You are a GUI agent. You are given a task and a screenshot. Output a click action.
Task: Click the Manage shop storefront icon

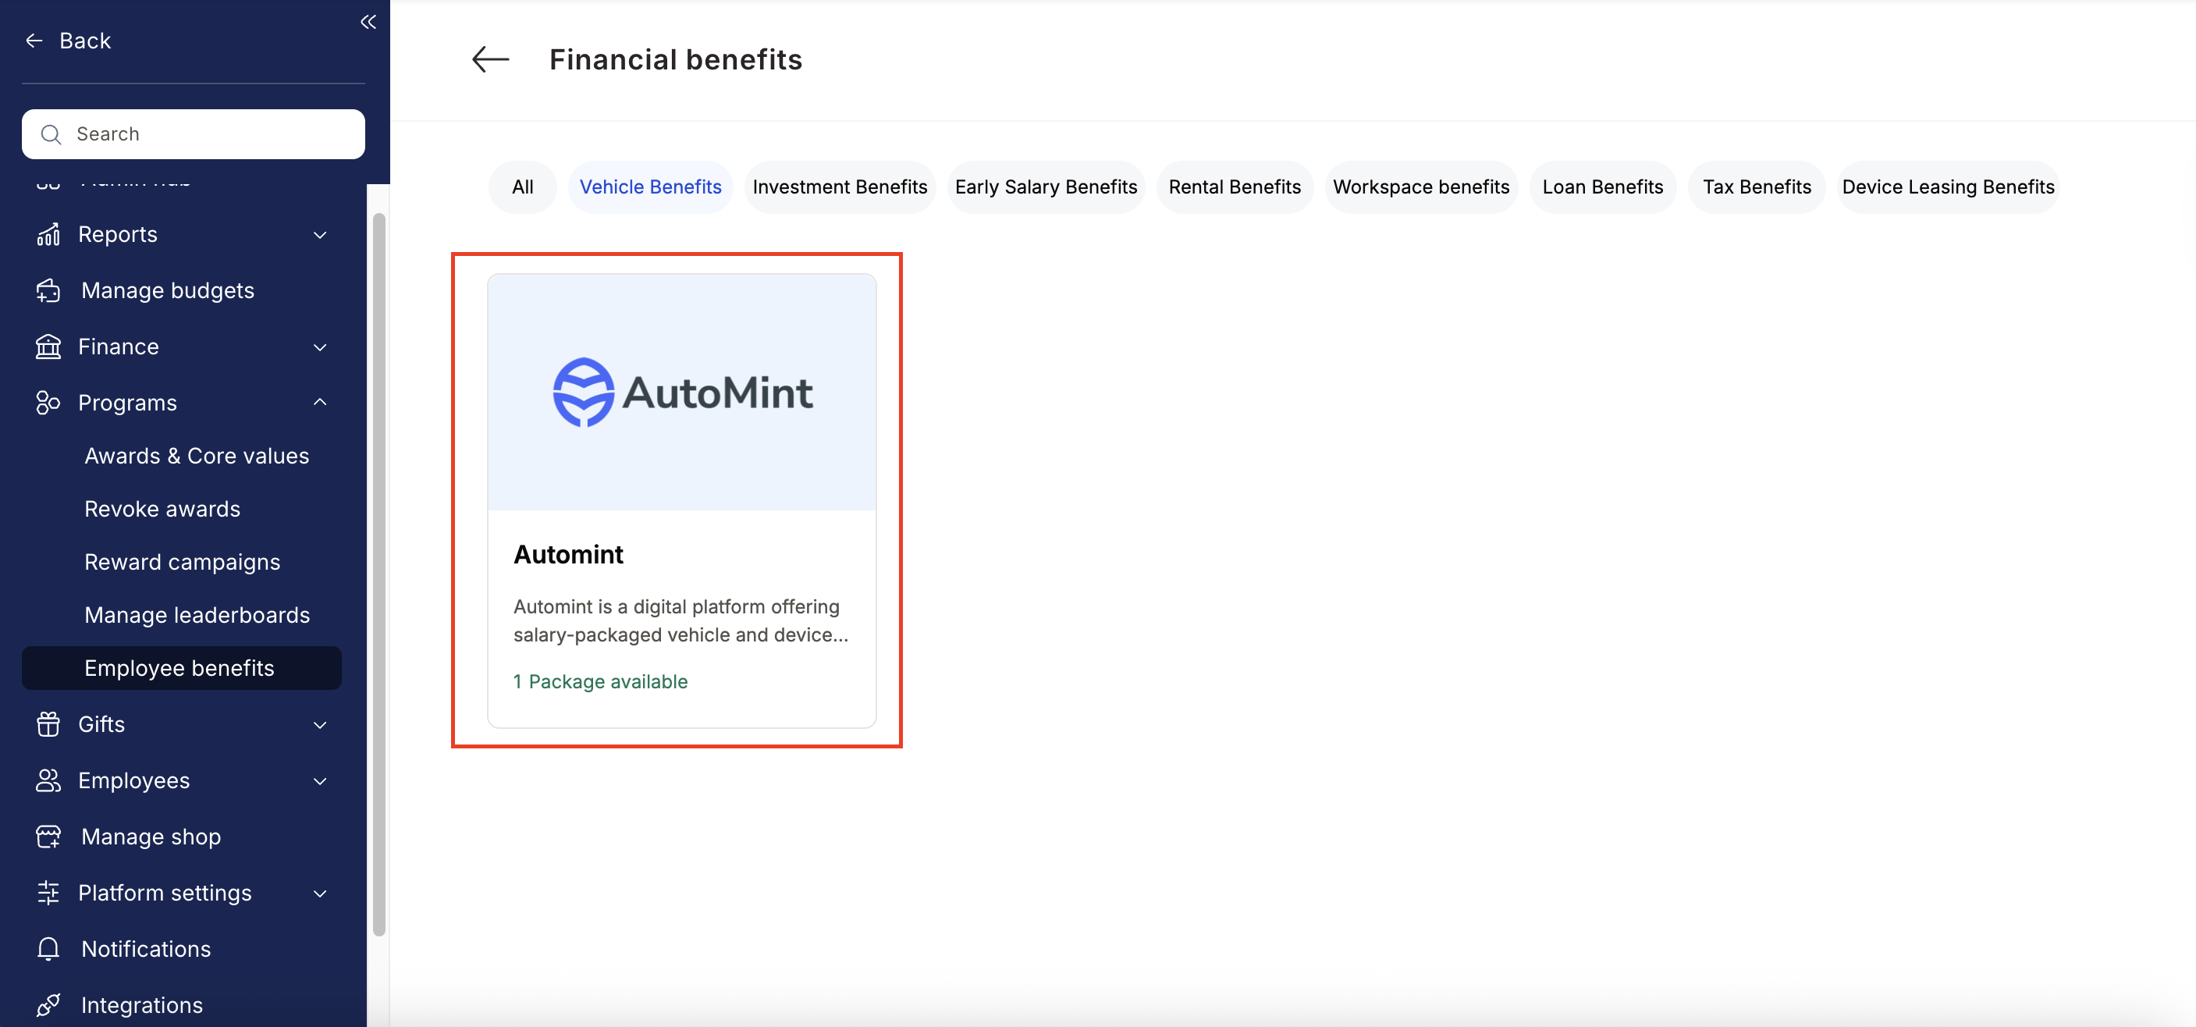48,837
